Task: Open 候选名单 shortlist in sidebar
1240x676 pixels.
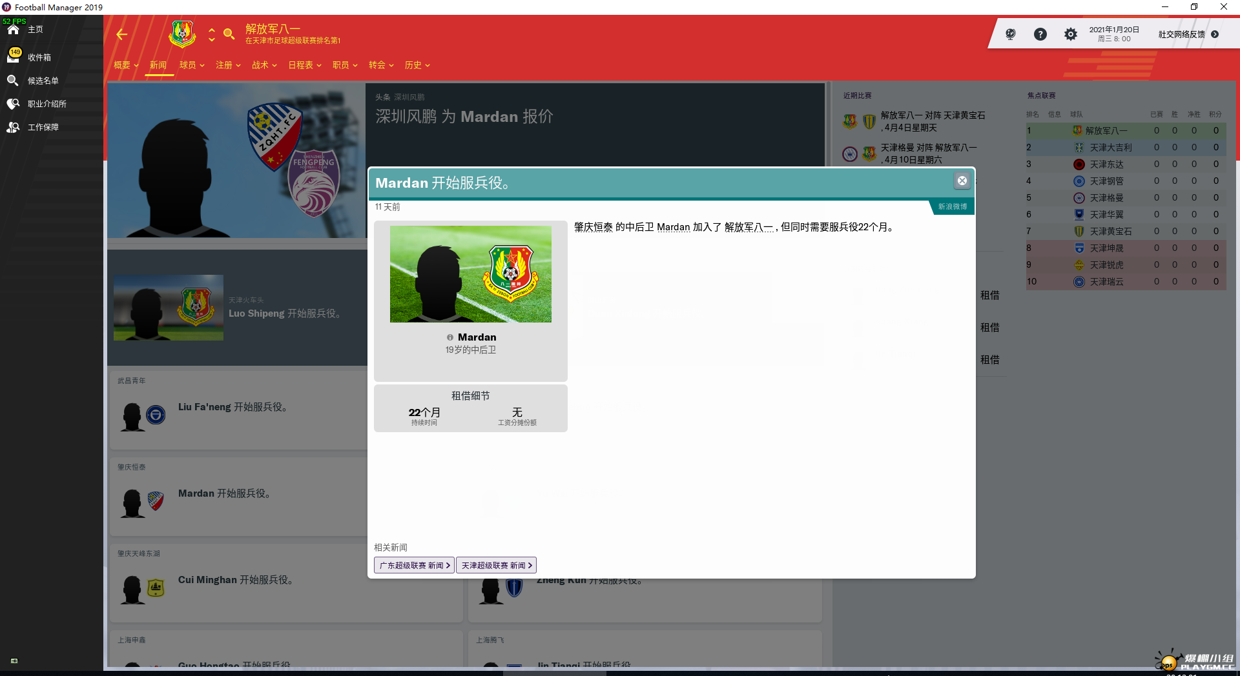Action: tap(43, 81)
